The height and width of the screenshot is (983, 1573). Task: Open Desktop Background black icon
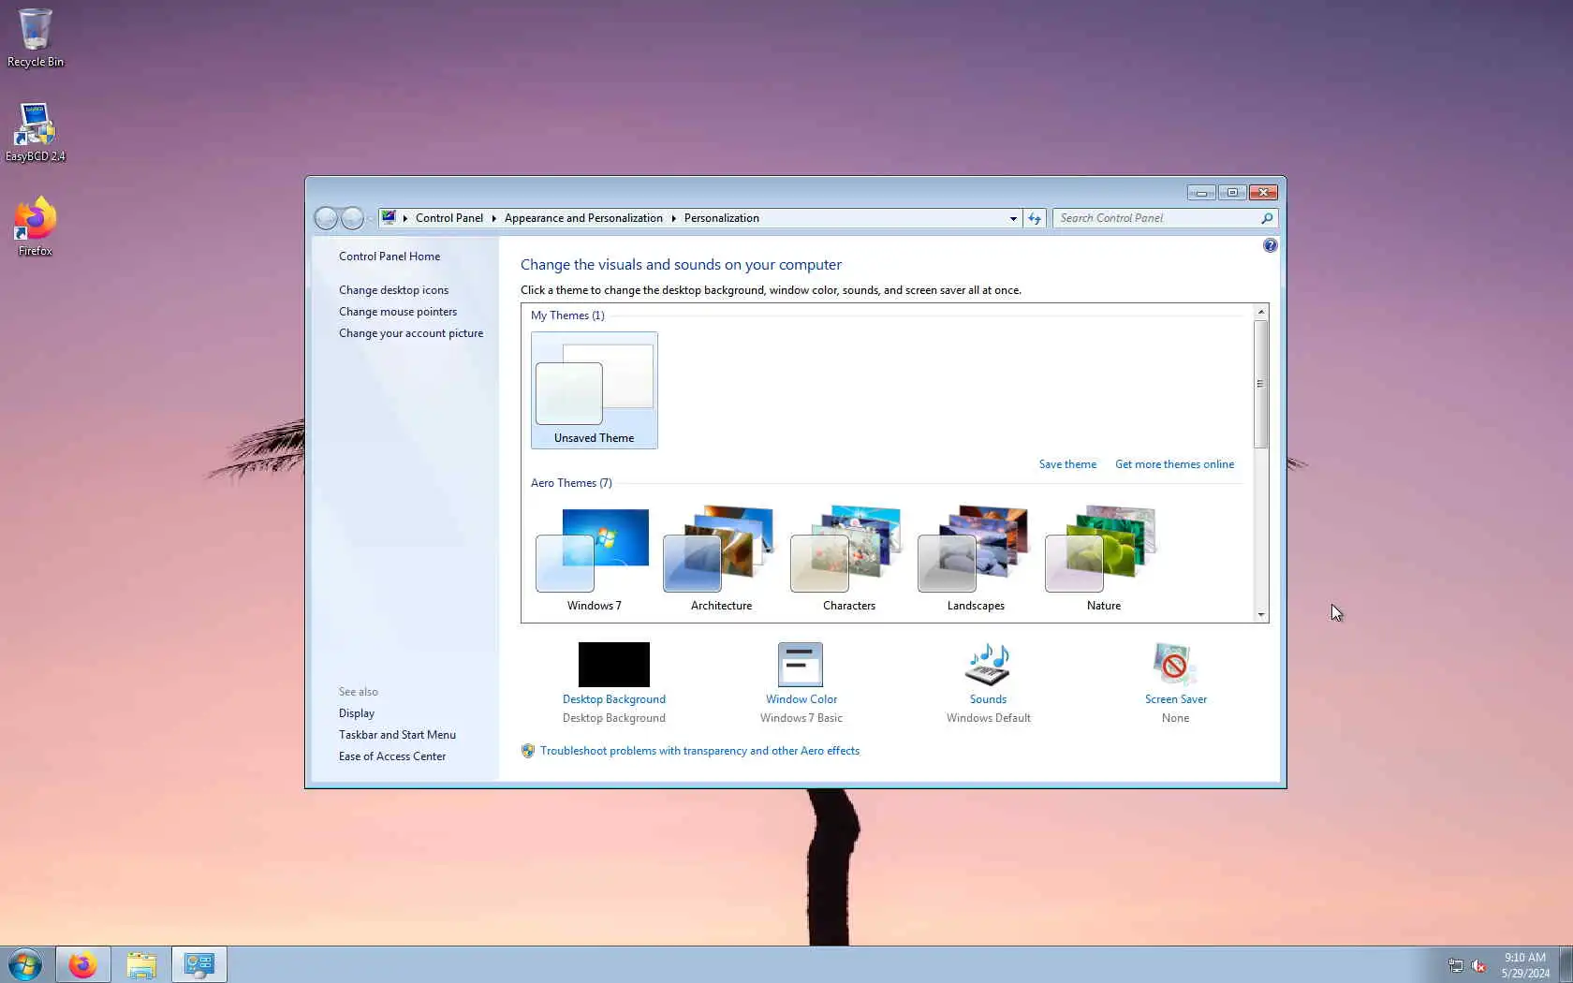614,665
